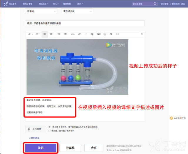Switch to HTML source mode
This screenshot has height=154, width=188.
click(x=73, y=34)
